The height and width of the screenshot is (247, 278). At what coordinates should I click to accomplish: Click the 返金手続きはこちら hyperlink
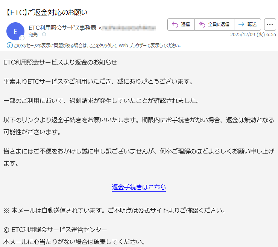[x=139, y=187]
